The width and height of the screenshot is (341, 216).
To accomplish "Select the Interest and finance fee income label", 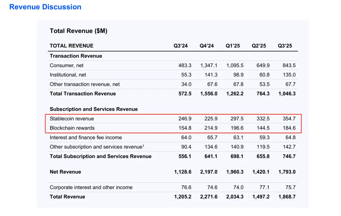I will pyautogui.click(x=86, y=137).
